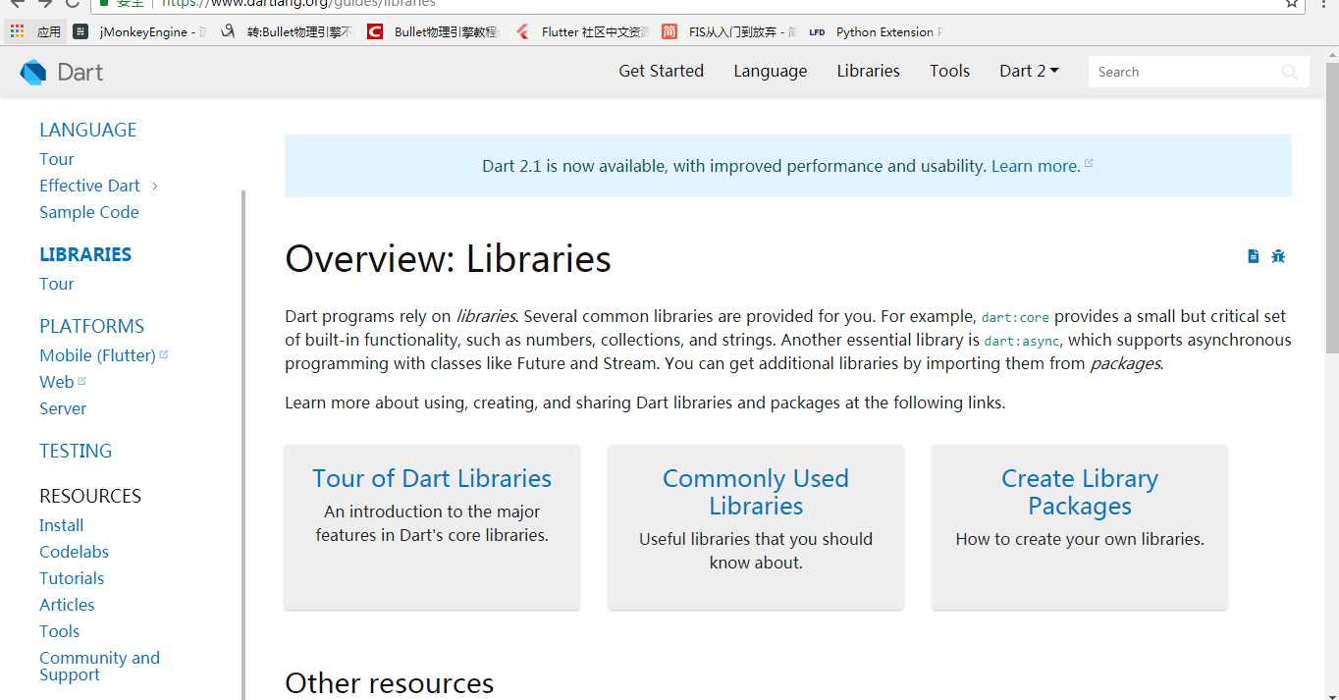Open the Bullet物理引擎教程 bookmark
Image resolution: width=1339 pixels, height=700 pixels.
click(434, 31)
